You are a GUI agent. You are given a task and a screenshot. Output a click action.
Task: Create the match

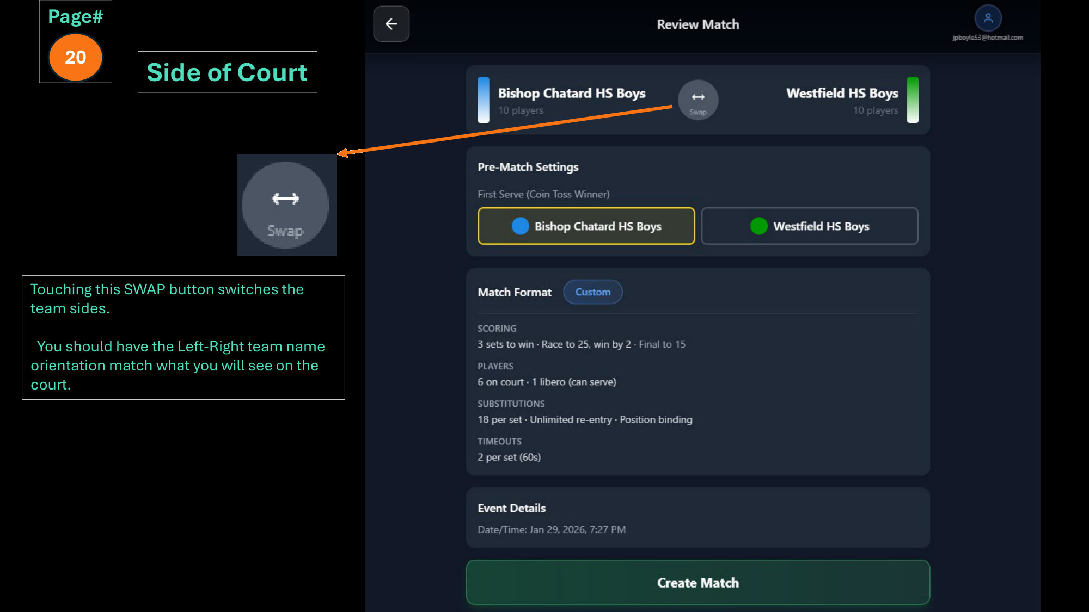[x=698, y=582]
